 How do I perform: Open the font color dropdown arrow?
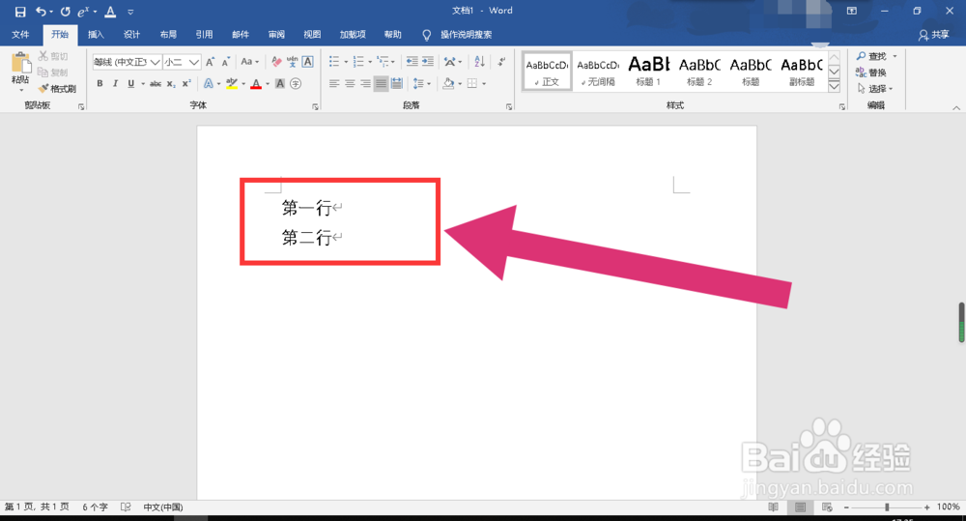coord(268,84)
